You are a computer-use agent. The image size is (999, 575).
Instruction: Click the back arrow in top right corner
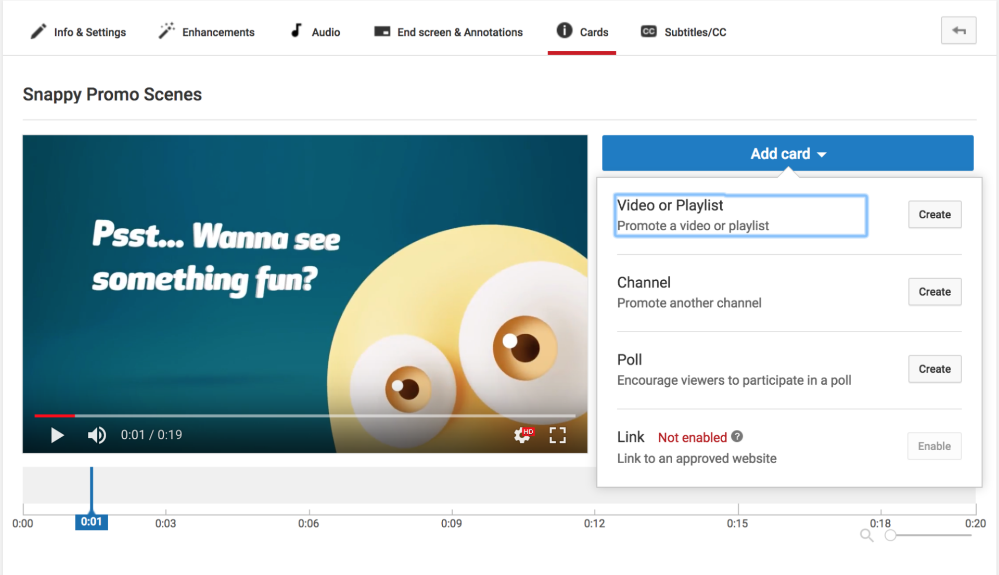coord(959,30)
